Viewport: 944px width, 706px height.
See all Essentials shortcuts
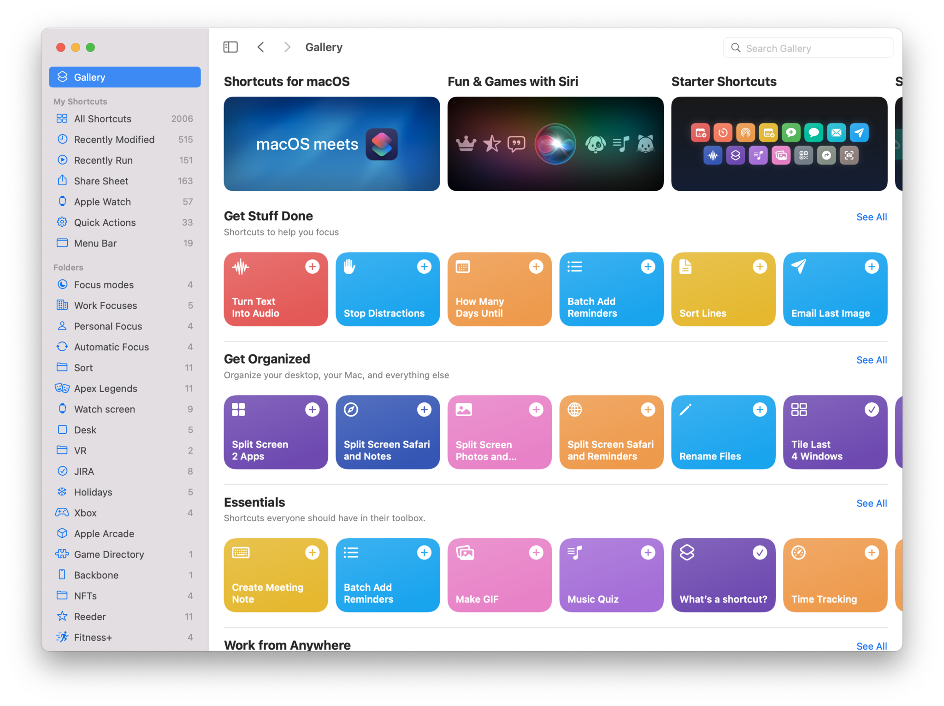(871, 503)
